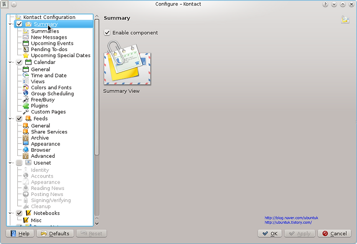Viewport: 357px width, 244px height.
Task: Collapse the Notebooks tree branch
Action: tap(10, 213)
